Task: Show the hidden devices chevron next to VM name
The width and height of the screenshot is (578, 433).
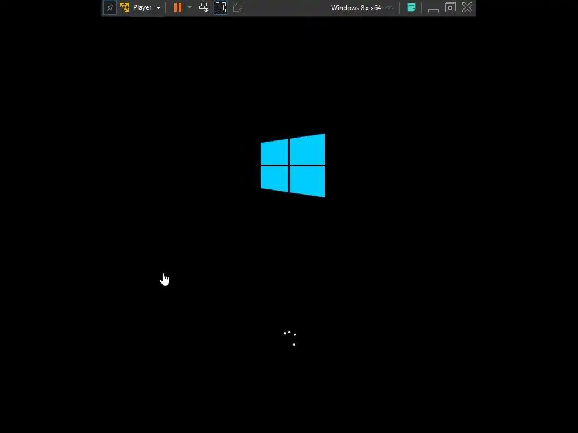Action: 389,7
